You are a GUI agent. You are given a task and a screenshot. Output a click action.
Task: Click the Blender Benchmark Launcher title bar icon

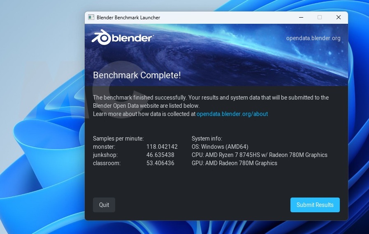[91, 18]
